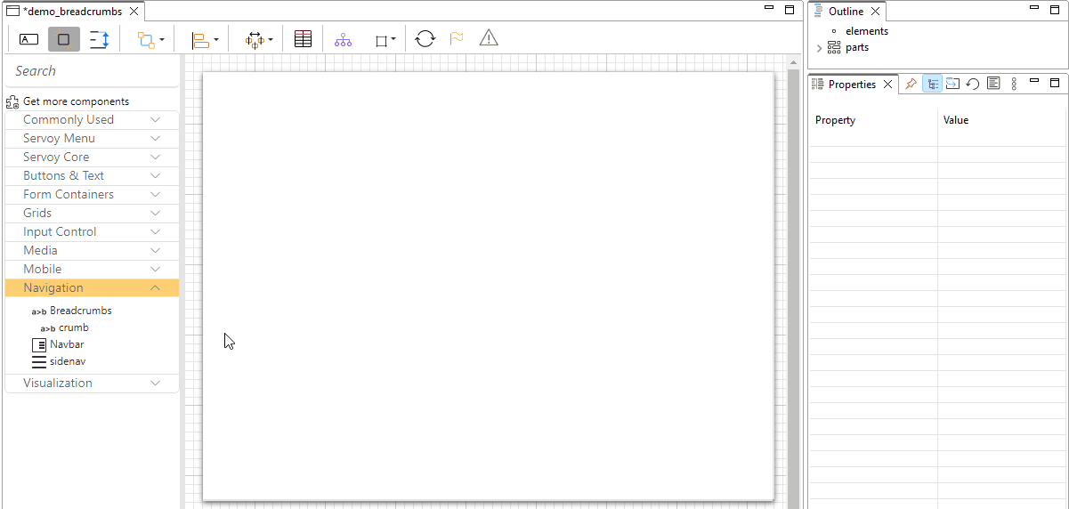Screen dimensions: 1069x509
Task: Click the component Search field
Action: point(93,71)
